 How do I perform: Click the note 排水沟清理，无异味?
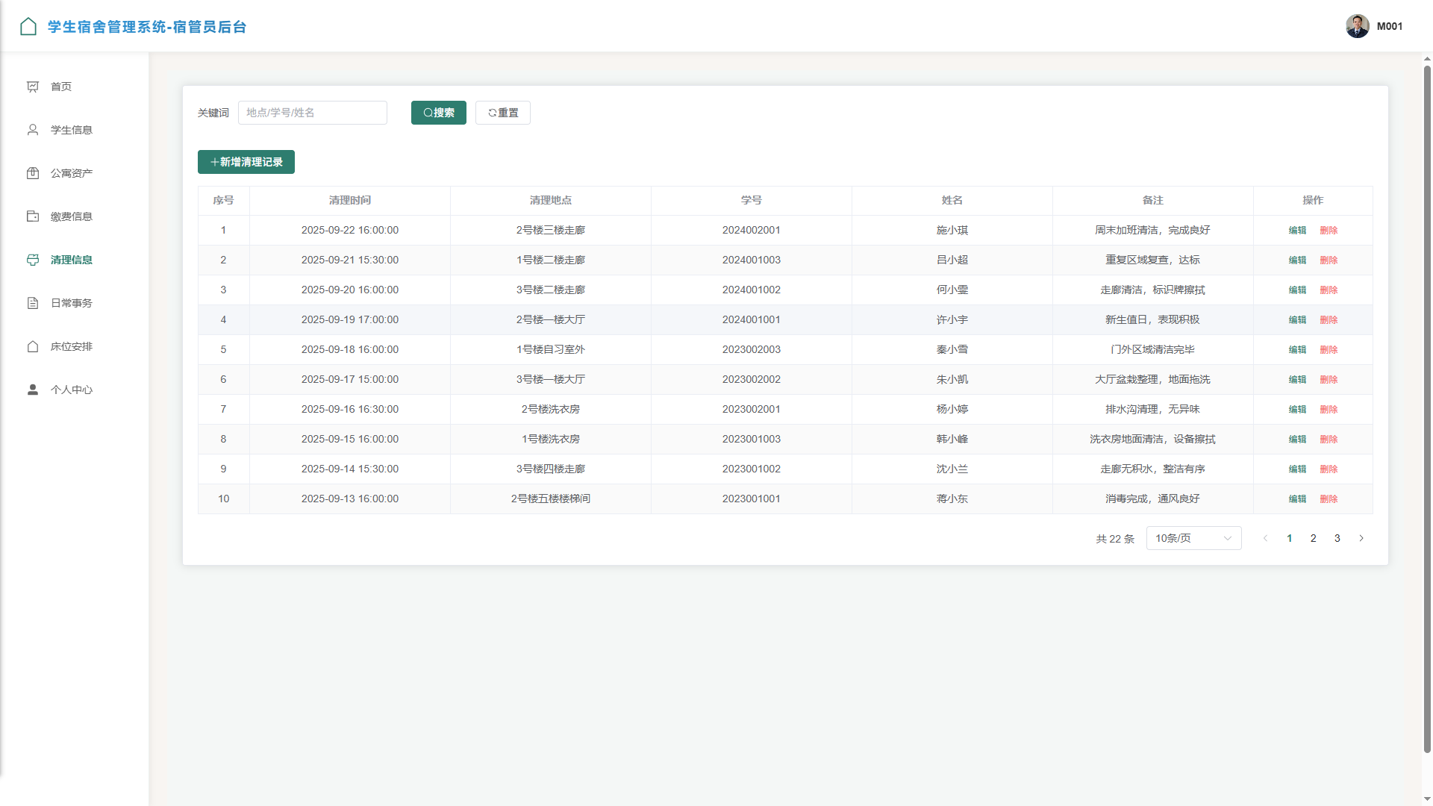pyautogui.click(x=1153, y=410)
